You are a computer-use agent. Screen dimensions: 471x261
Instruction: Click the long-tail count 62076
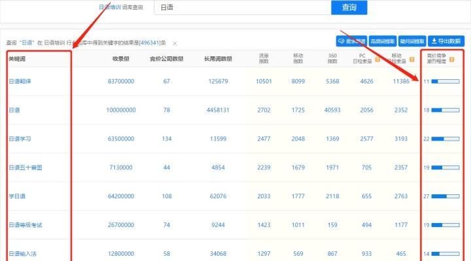point(218,196)
